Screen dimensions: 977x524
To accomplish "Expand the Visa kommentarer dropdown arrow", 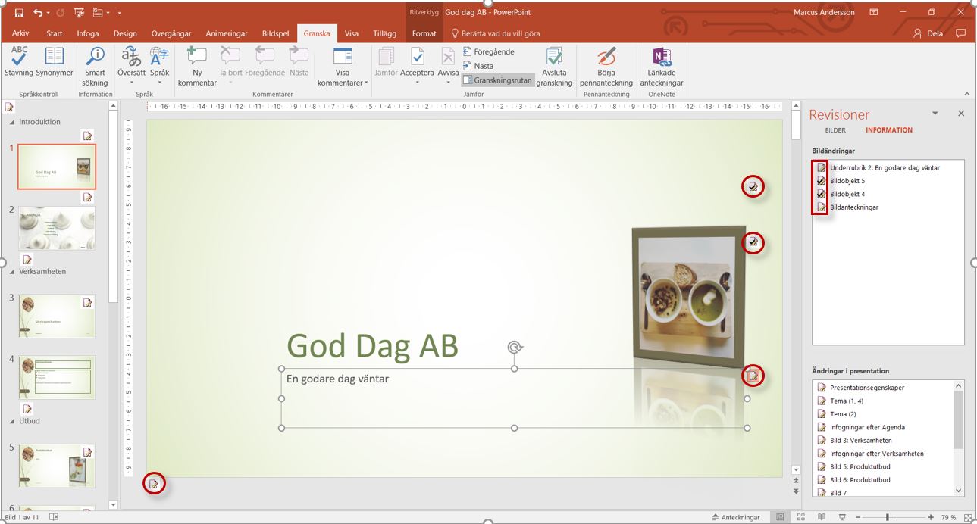I will coord(366,83).
